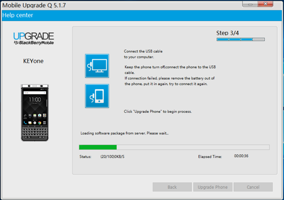The height and width of the screenshot is (200, 284).
Task: Click the USB-to-phone connection icon
Action: pos(97,96)
